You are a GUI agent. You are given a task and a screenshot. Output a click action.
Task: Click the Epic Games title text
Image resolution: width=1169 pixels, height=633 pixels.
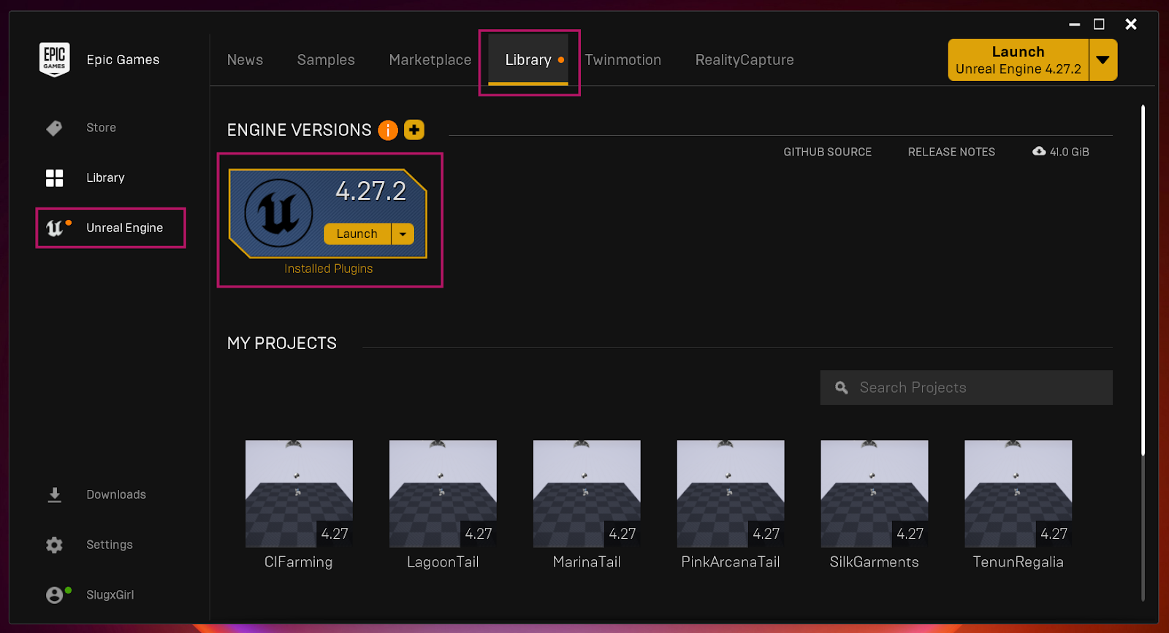123,60
